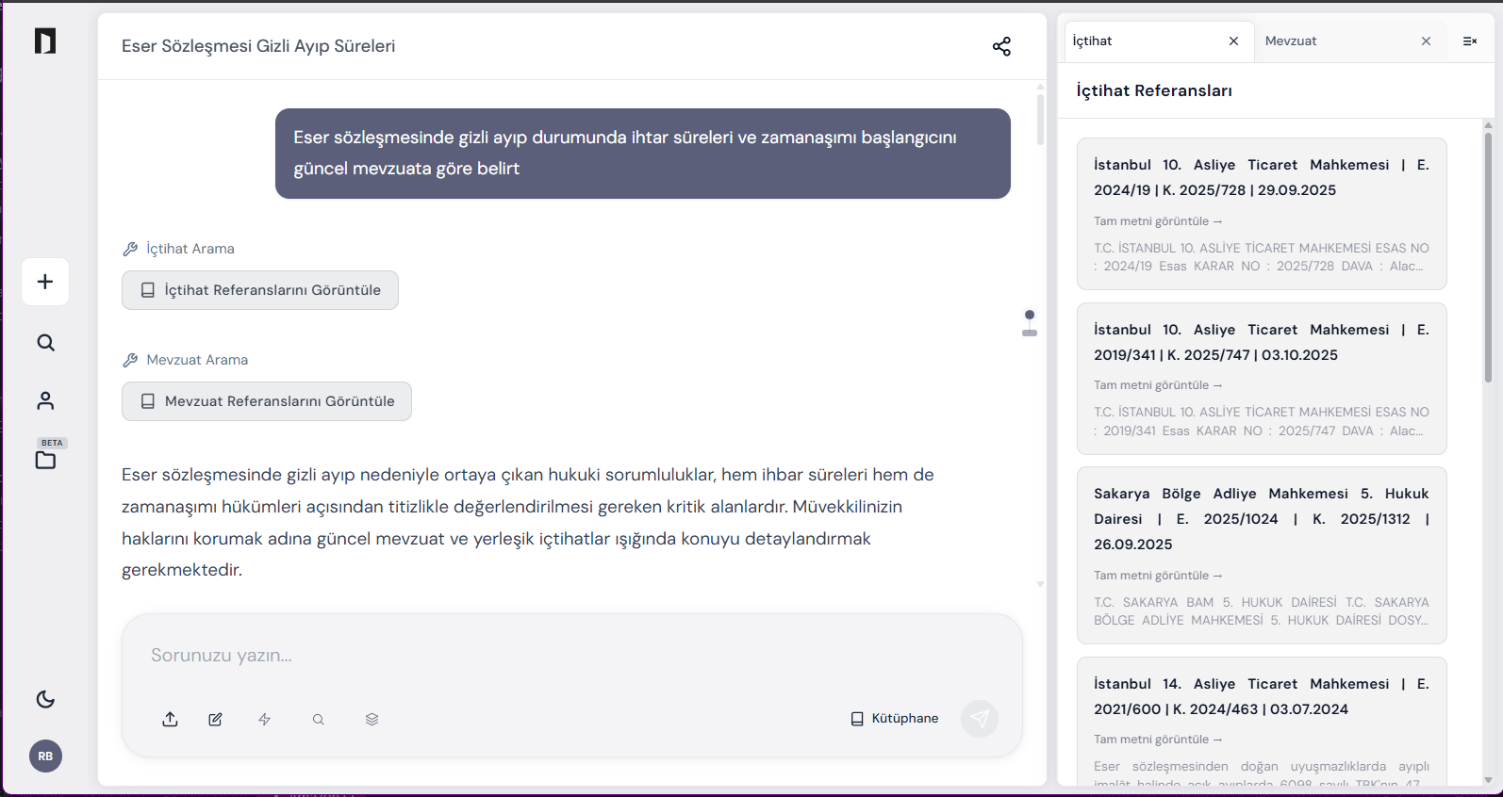Close the Mevzuat tab
1503x797 pixels.
(1426, 41)
